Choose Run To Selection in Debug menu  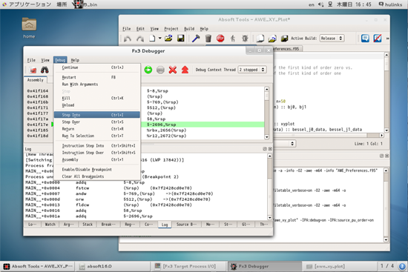tap(97, 136)
